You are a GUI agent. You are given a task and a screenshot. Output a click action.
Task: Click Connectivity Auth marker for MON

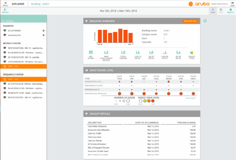tap(169, 82)
